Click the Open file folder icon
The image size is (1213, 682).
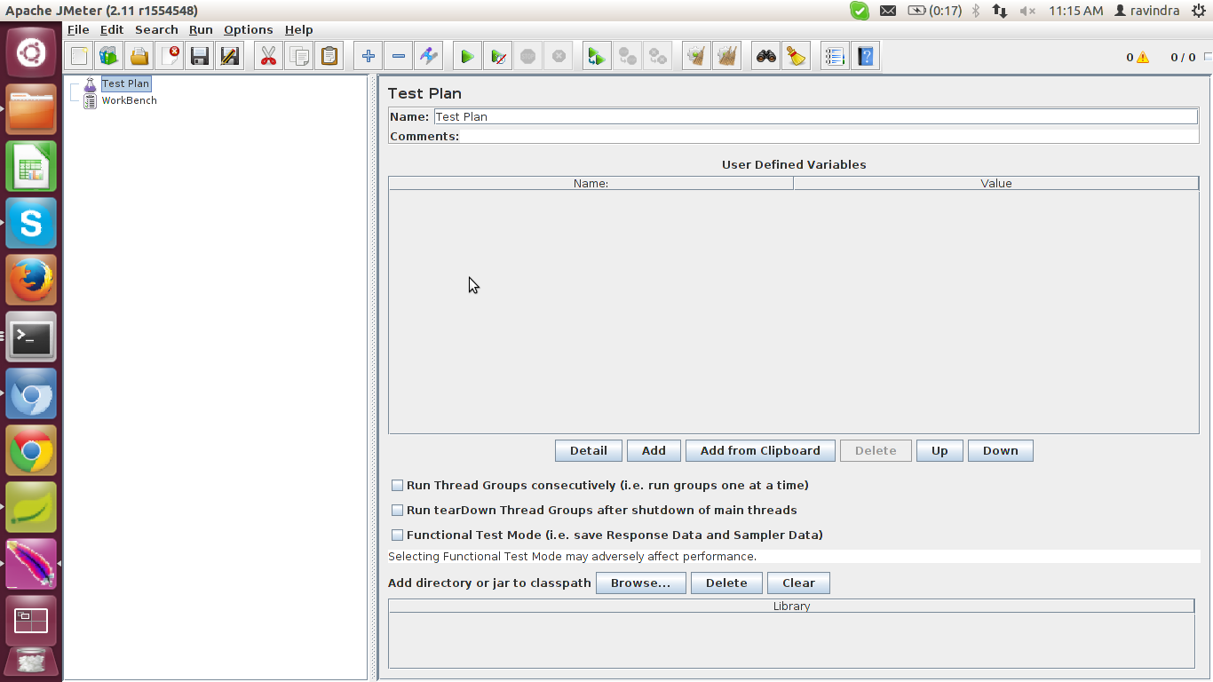click(139, 57)
